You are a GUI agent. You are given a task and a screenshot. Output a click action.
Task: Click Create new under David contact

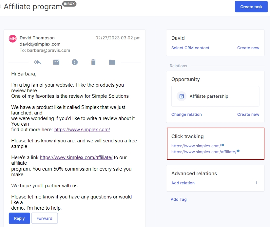point(248,48)
